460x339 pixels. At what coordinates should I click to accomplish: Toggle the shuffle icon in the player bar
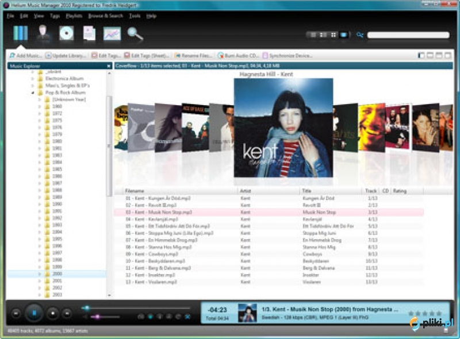click(188, 317)
